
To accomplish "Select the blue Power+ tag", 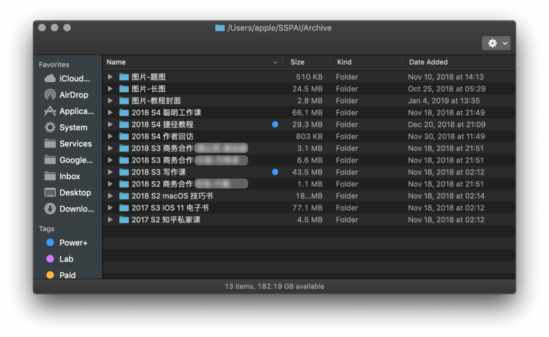I will (50, 242).
